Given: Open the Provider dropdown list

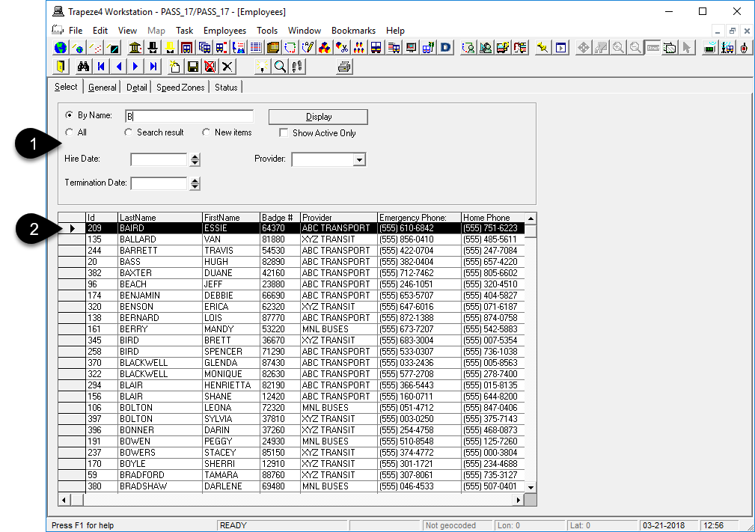Looking at the screenshot, I should pos(358,159).
